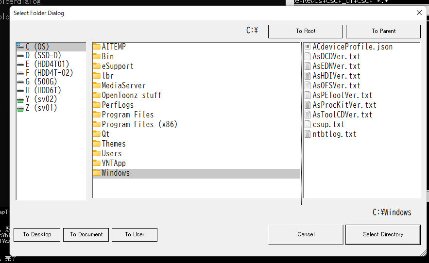
Task: Click the AsDCDVer.txt file icon
Action: coord(308,56)
